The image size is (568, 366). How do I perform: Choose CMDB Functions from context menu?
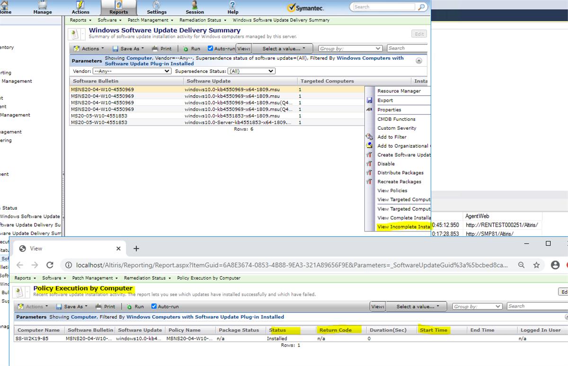point(397,119)
